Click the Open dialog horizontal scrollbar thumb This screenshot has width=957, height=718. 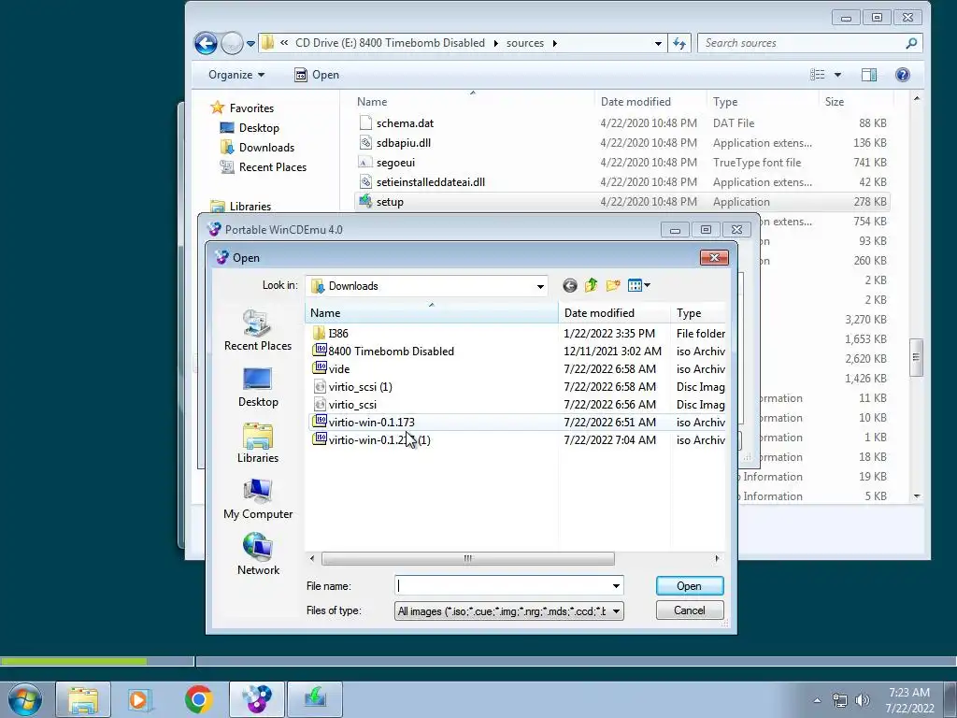click(467, 559)
